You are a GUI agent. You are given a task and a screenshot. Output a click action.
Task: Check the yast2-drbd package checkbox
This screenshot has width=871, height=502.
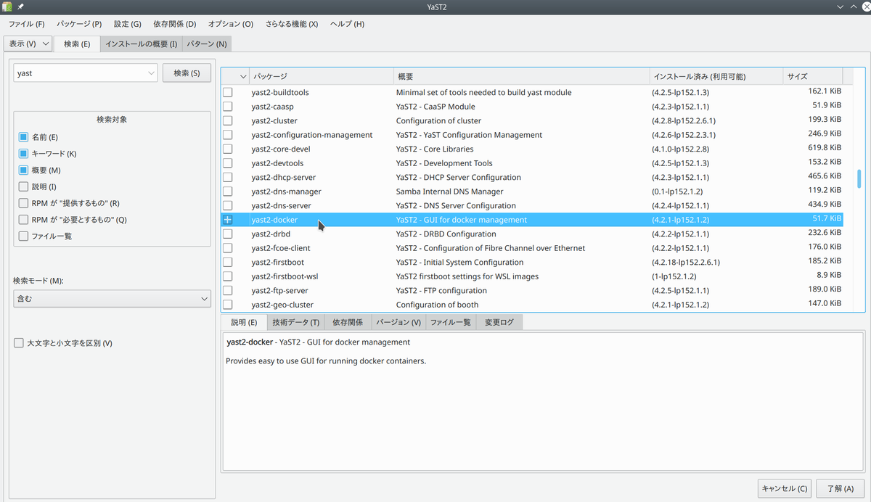[x=228, y=234]
